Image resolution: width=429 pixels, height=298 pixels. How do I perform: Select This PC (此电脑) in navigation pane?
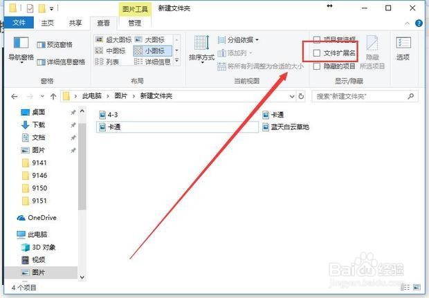tap(32, 234)
